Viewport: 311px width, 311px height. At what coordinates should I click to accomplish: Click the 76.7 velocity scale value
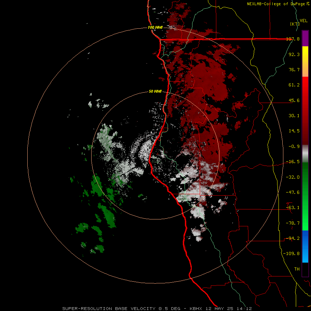point(294,69)
